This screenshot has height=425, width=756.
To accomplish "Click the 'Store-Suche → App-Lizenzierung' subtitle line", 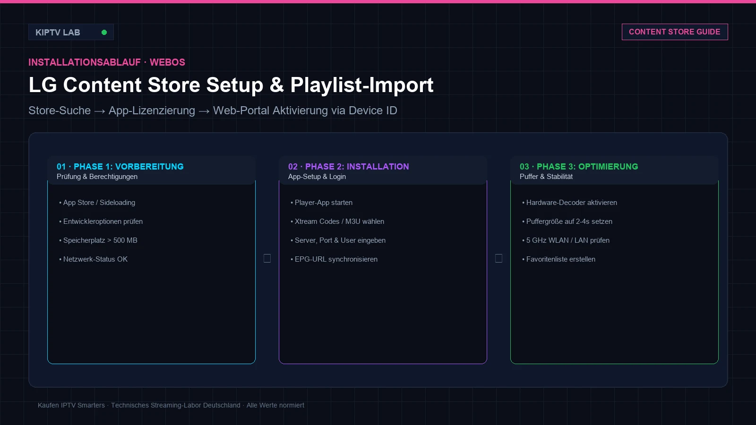I will [213, 110].
